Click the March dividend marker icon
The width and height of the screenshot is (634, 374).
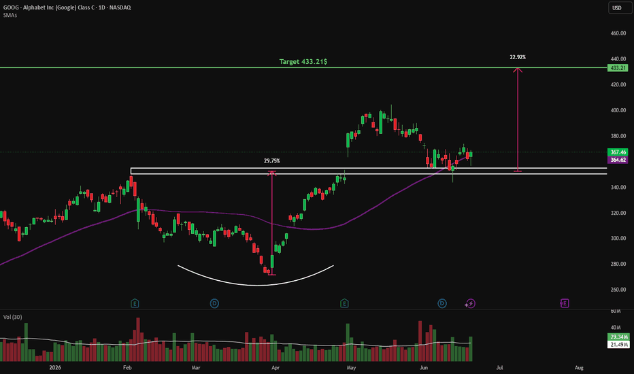coord(214,303)
